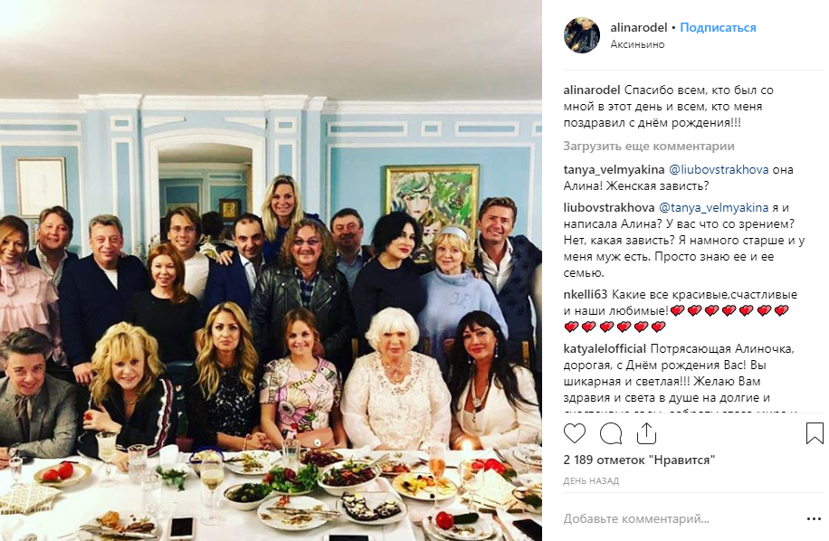Like the post with the heart icon
Image resolution: width=829 pixels, height=541 pixels.
point(576,433)
